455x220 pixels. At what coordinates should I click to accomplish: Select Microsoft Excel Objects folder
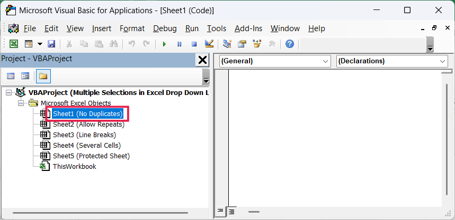[76, 103]
